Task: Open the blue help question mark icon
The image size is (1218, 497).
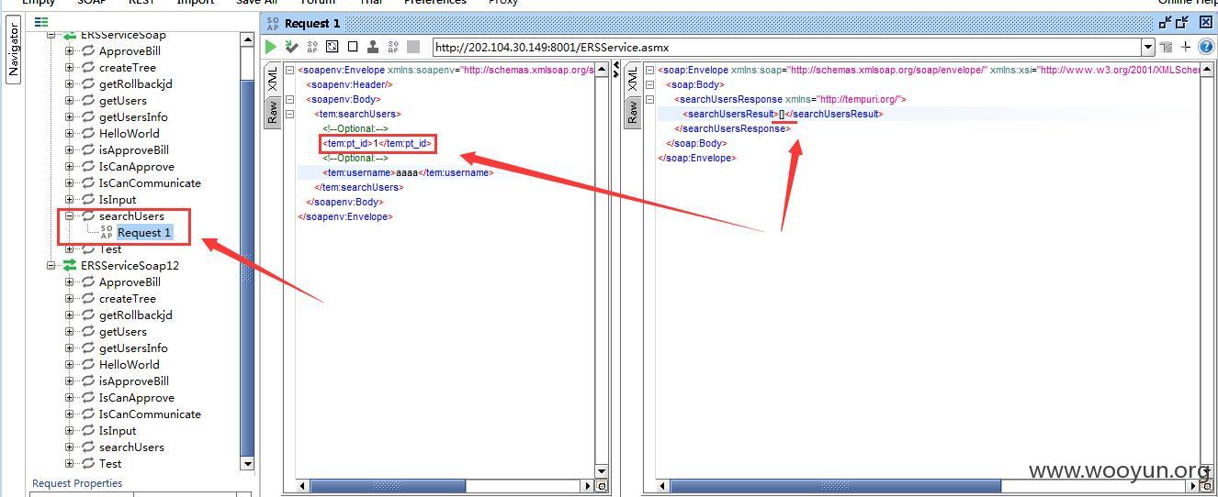Action: (1205, 47)
